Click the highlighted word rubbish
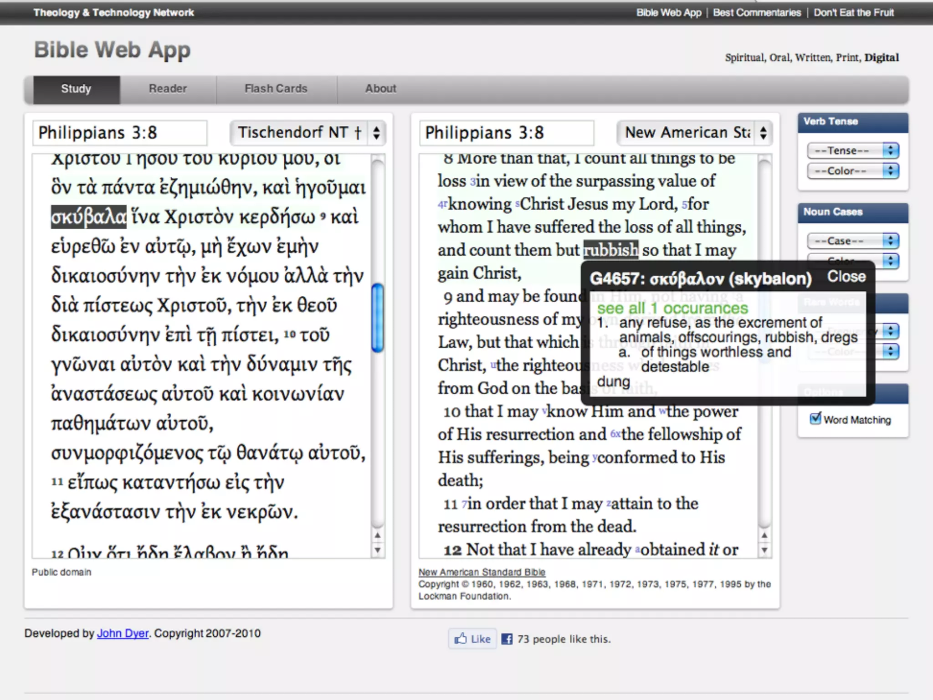Viewport: 933px width, 700px height. pyautogui.click(x=611, y=250)
